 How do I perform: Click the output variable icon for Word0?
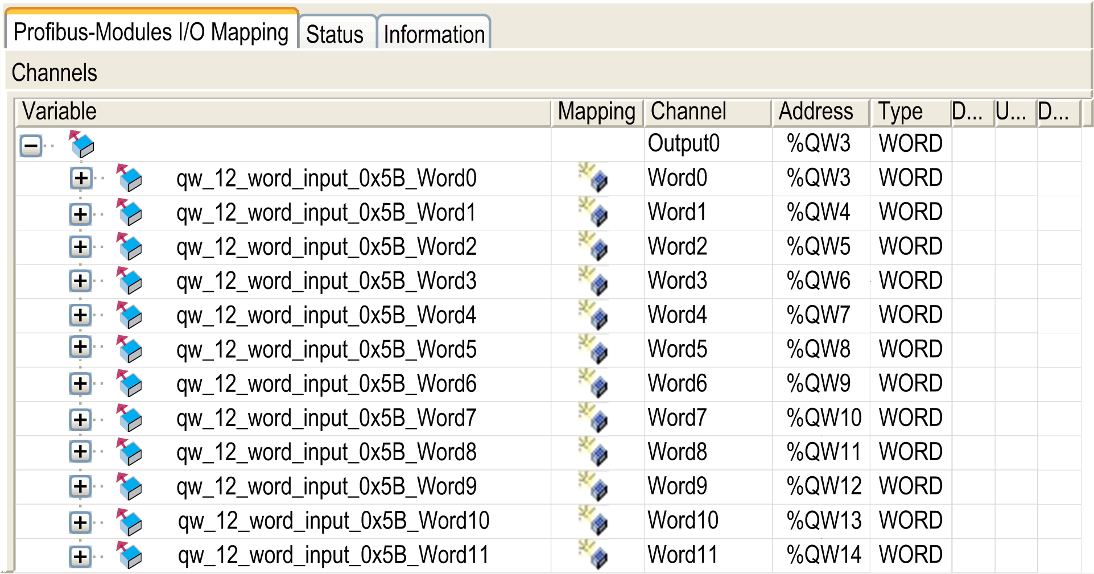(129, 177)
